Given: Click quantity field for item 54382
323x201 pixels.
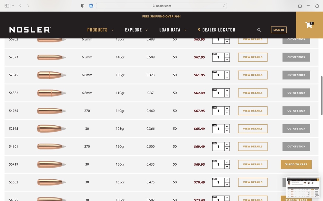Looking at the screenshot, I should point(218,93).
